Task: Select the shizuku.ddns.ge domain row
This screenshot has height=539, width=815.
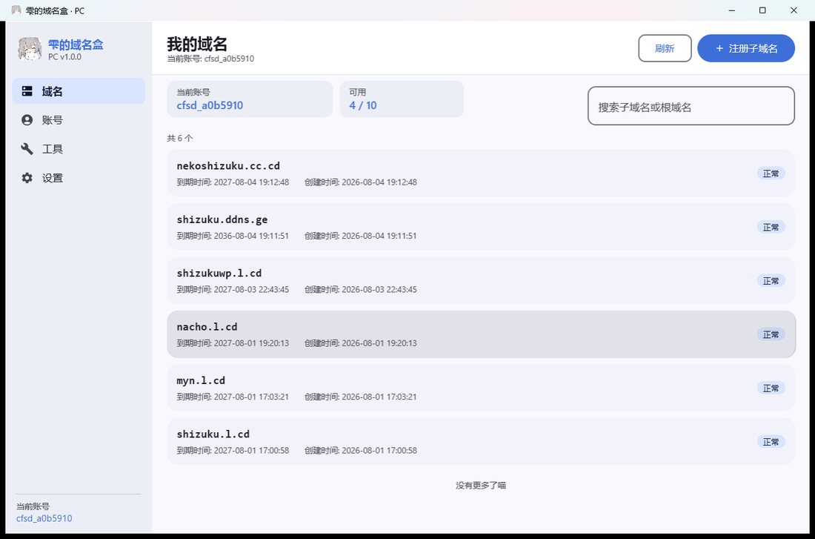Action: pyautogui.click(x=481, y=227)
